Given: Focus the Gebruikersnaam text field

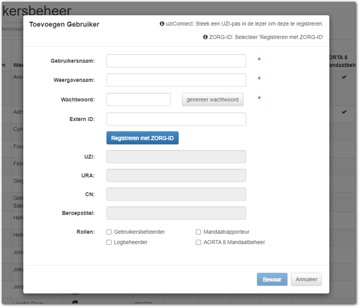Looking at the screenshot, I should tap(176, 61).
